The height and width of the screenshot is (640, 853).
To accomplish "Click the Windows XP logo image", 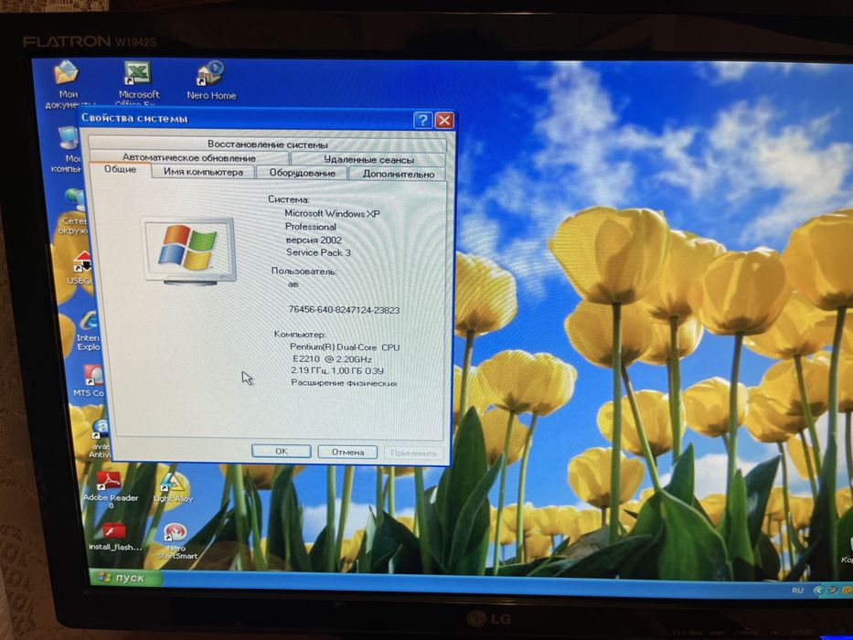I will pos(189,251).
